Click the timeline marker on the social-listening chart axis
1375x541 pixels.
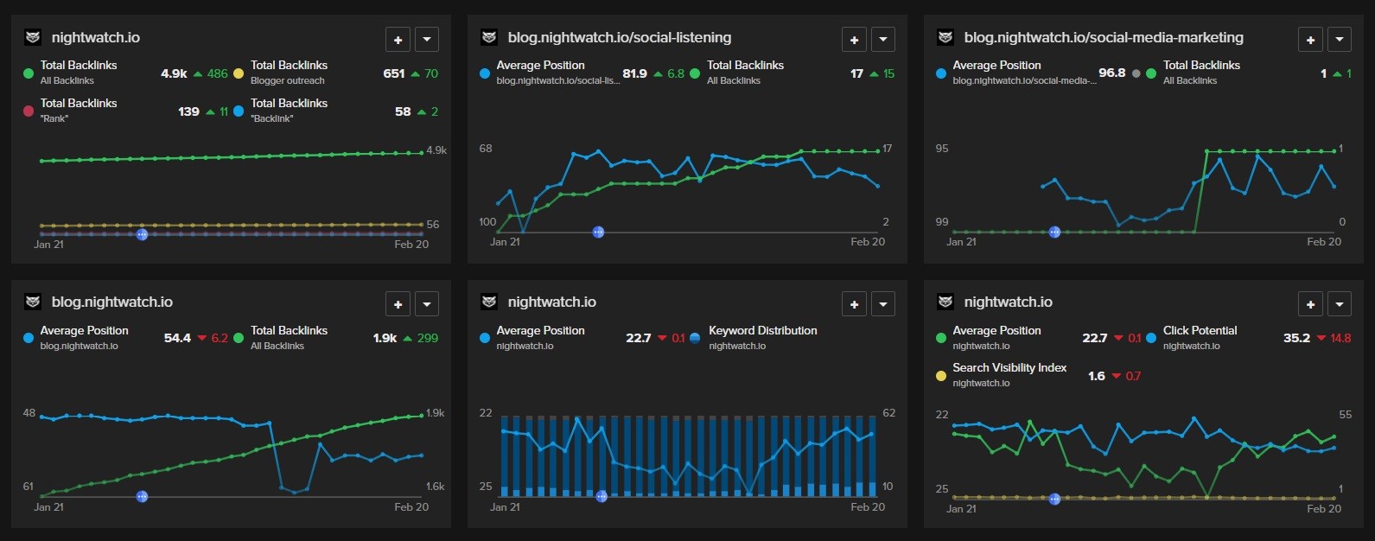pyautogui.click(x=598, y=232)
